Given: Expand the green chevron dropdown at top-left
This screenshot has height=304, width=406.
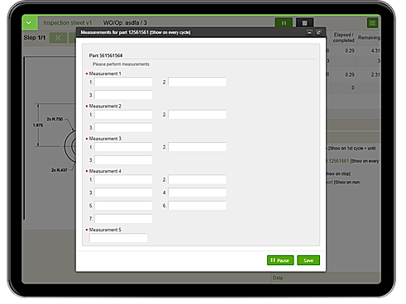Looking at the screenshot, I should [30, 22].
